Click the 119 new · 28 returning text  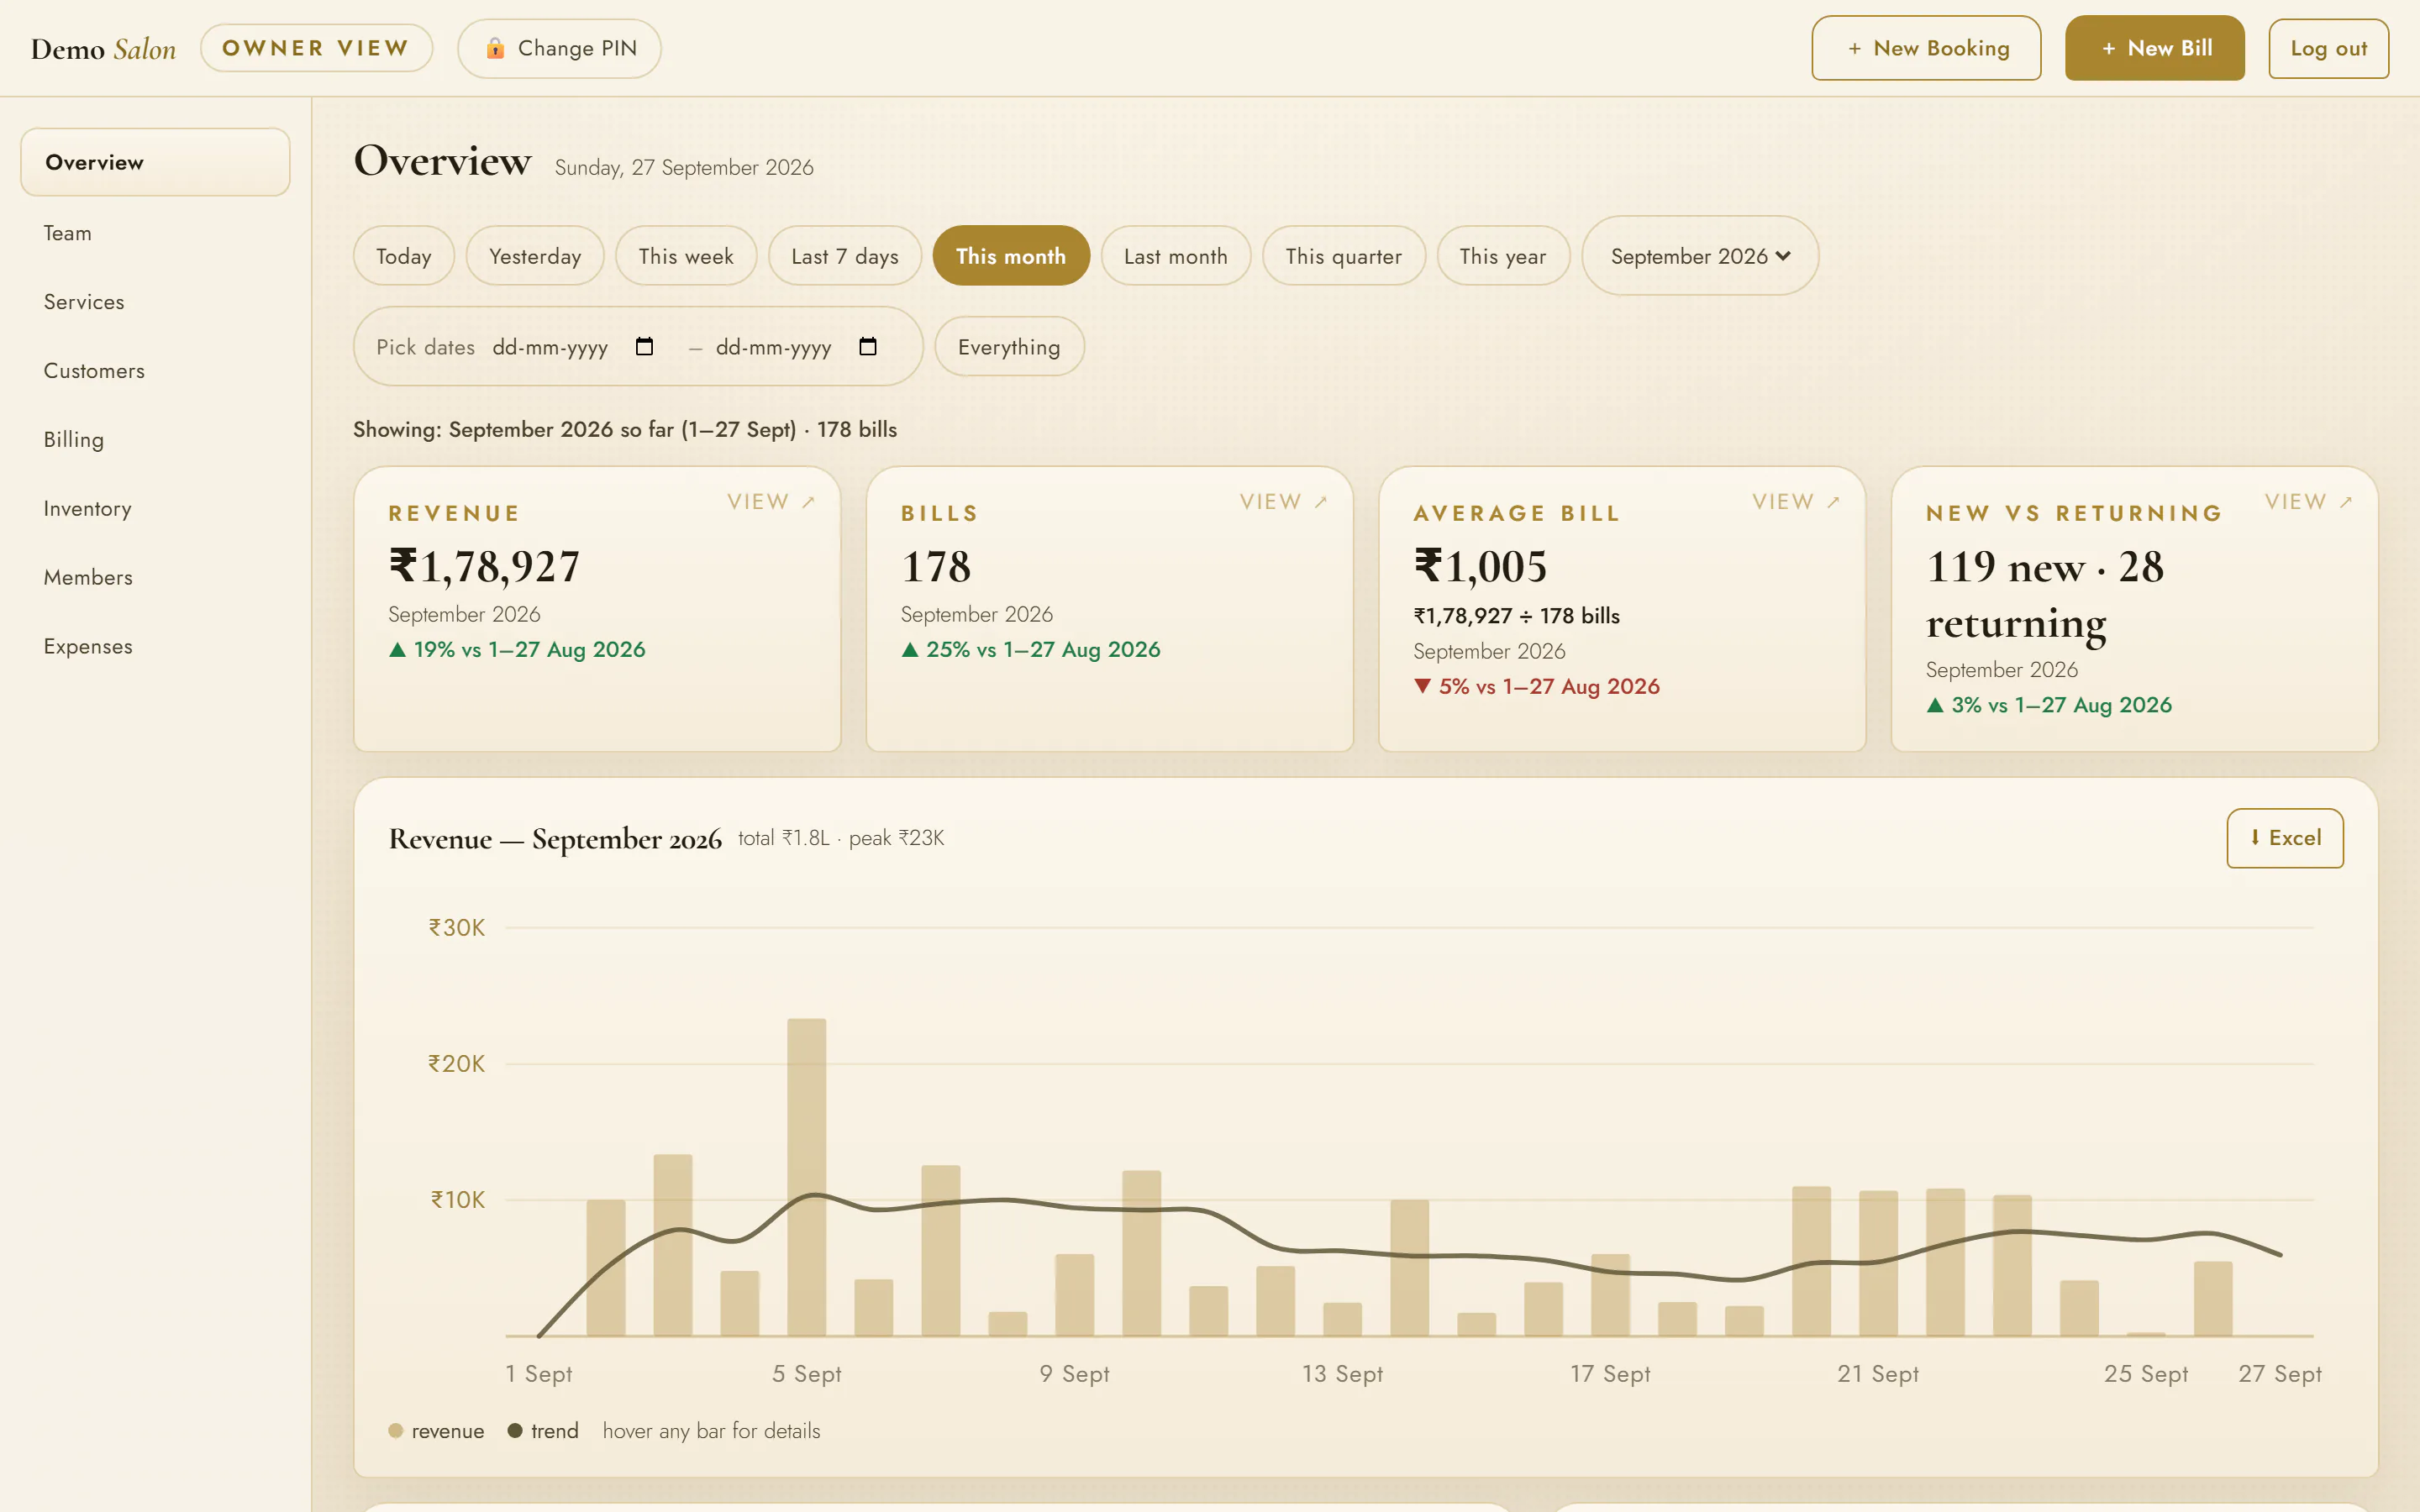(x=2044, y=594)
